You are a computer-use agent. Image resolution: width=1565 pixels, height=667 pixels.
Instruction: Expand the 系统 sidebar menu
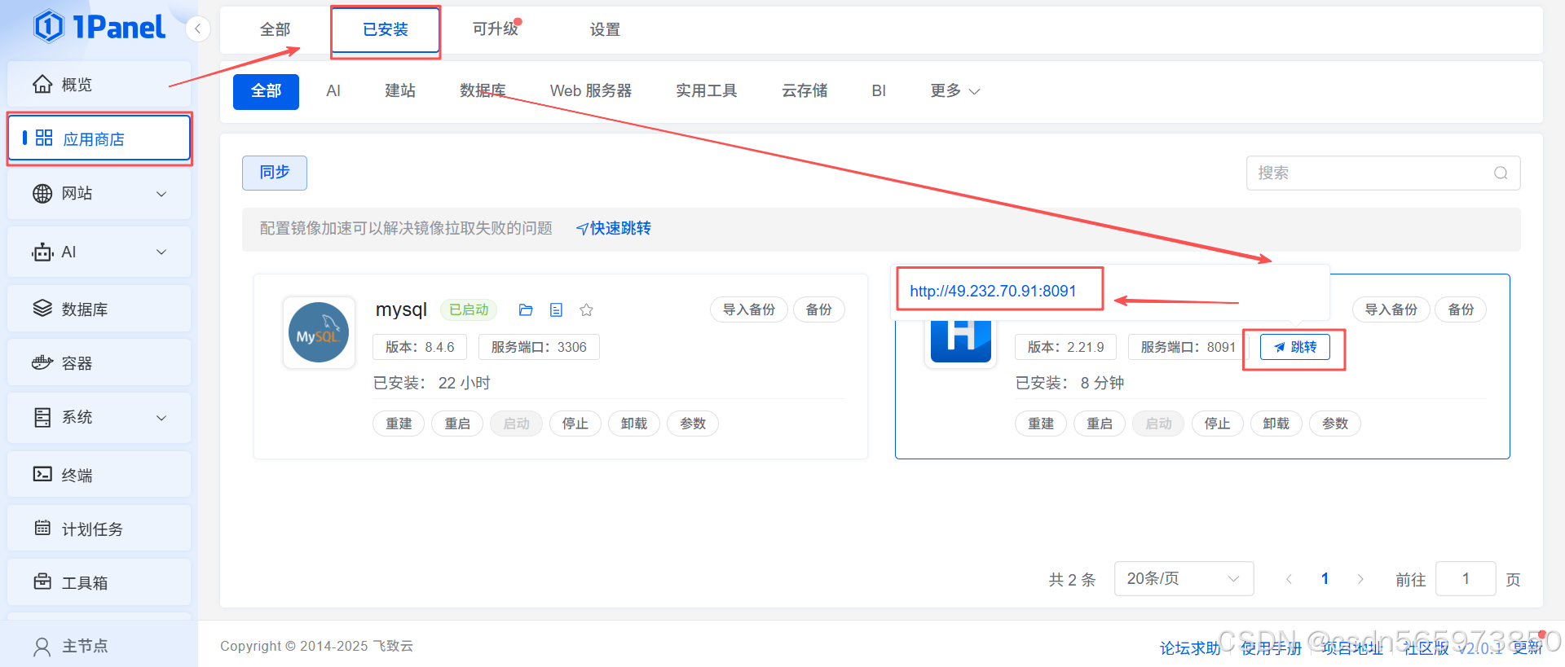click(x=99, y=417)
